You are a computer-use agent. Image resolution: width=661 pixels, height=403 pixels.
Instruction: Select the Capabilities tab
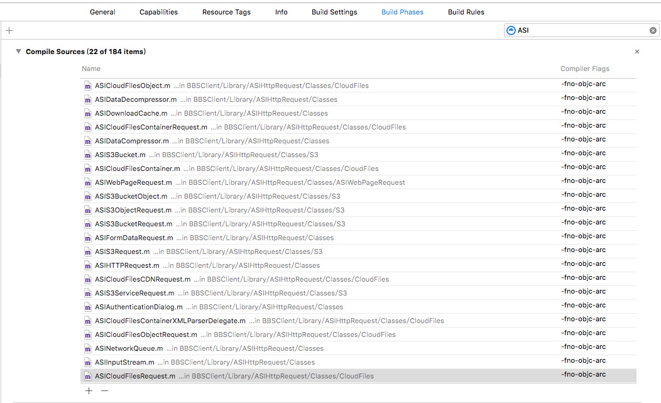tap(158, 12)
